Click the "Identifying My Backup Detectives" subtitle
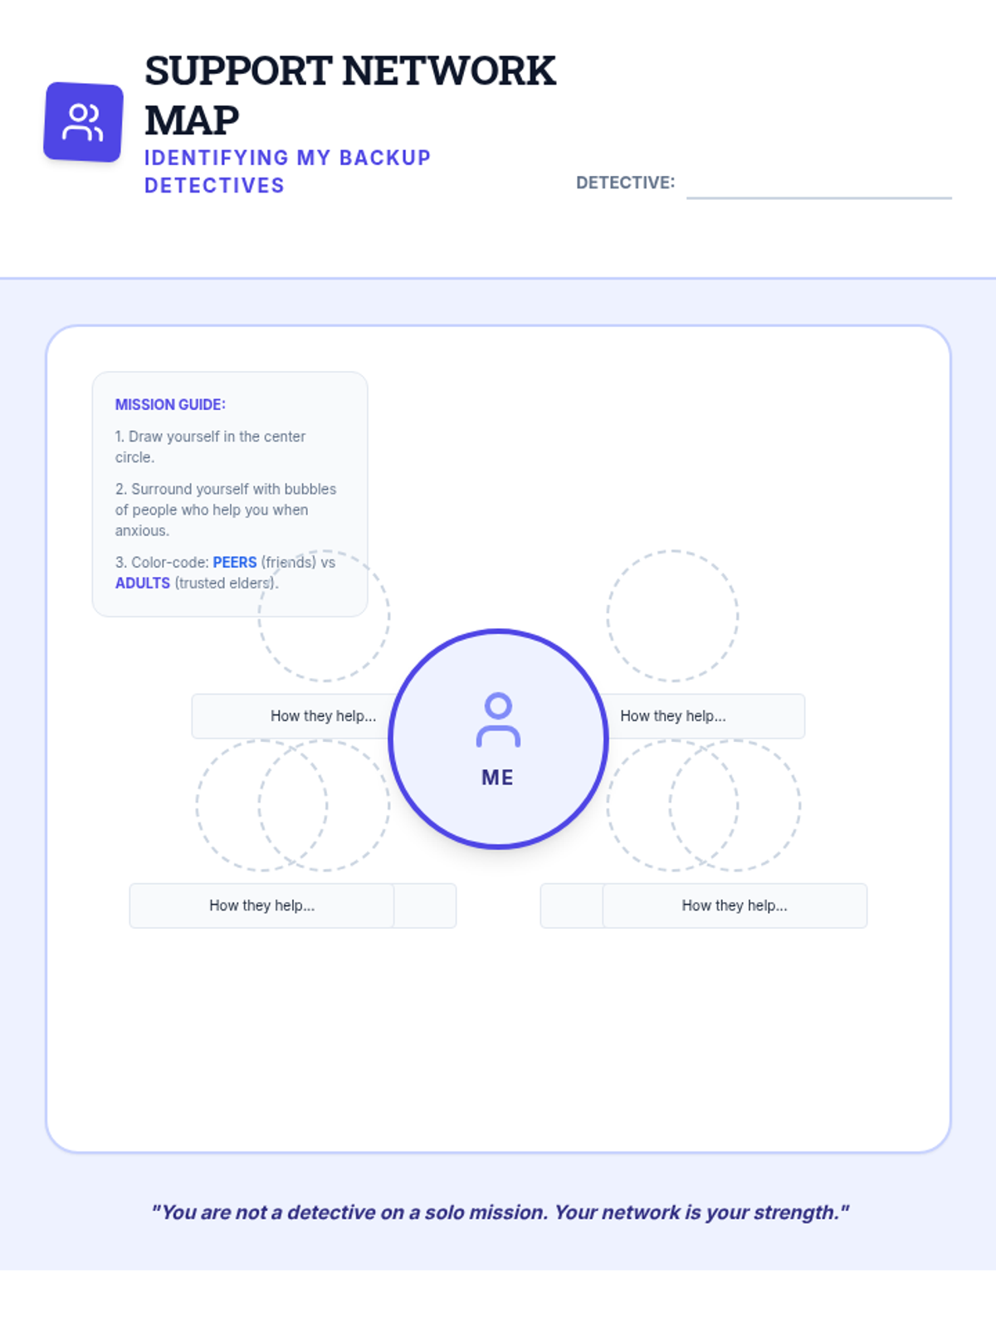The height and width of the screenshot is (1328, 996). click(287, 171)
